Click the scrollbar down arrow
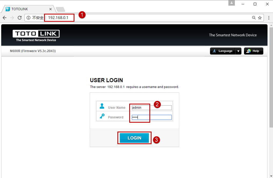The height and width of the screenshot is (178, 273). [271, 176]
